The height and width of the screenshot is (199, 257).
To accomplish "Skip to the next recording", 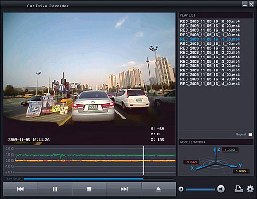I will (124, 189).
